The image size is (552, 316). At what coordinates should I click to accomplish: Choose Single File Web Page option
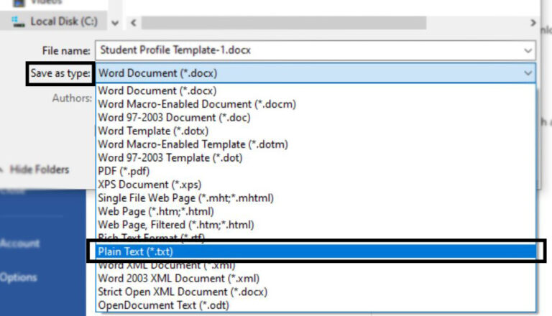pyautogui.click(x=185, y=197)
